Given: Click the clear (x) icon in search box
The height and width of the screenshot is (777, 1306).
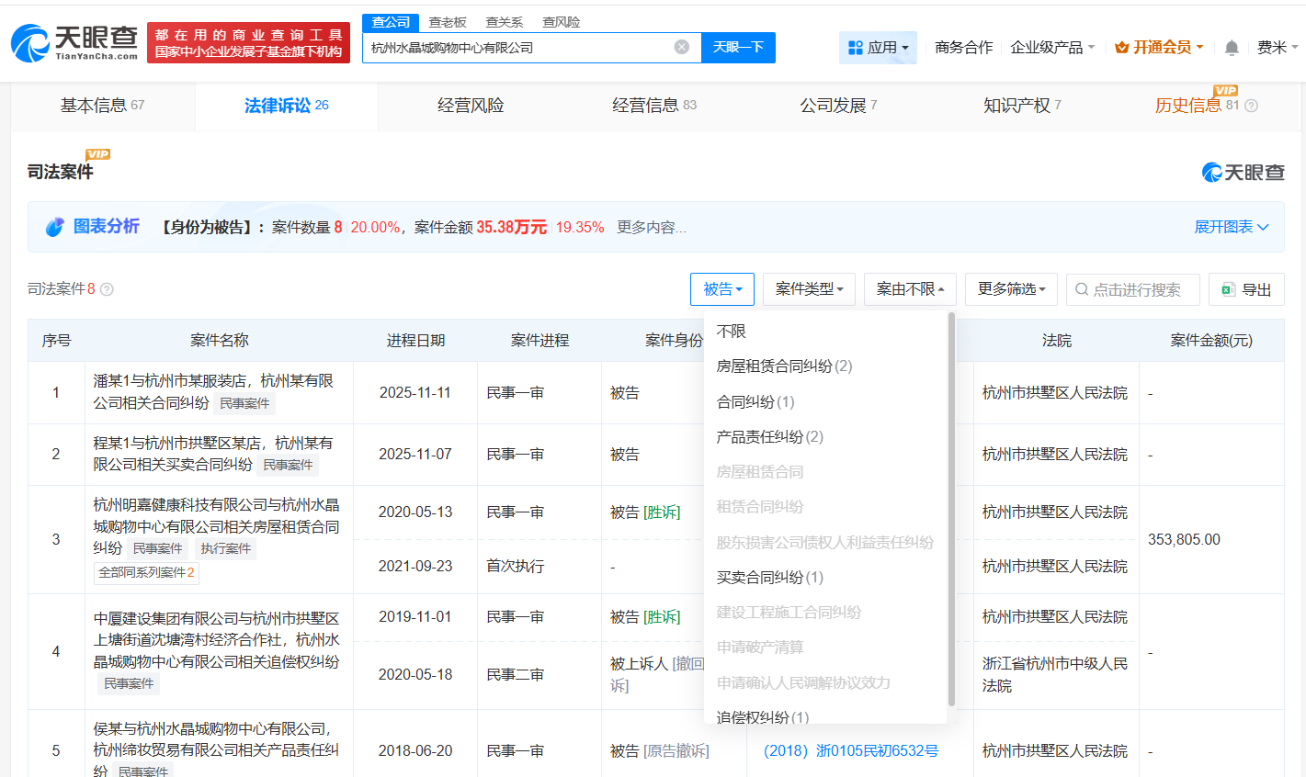Looking at the screenshot, I should pos(680,47).
